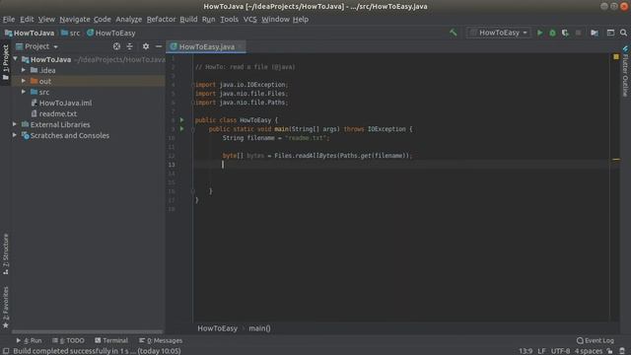Expand External Libraries node
Viewport: 631px width, 355px height.
(x=15, y=124)
